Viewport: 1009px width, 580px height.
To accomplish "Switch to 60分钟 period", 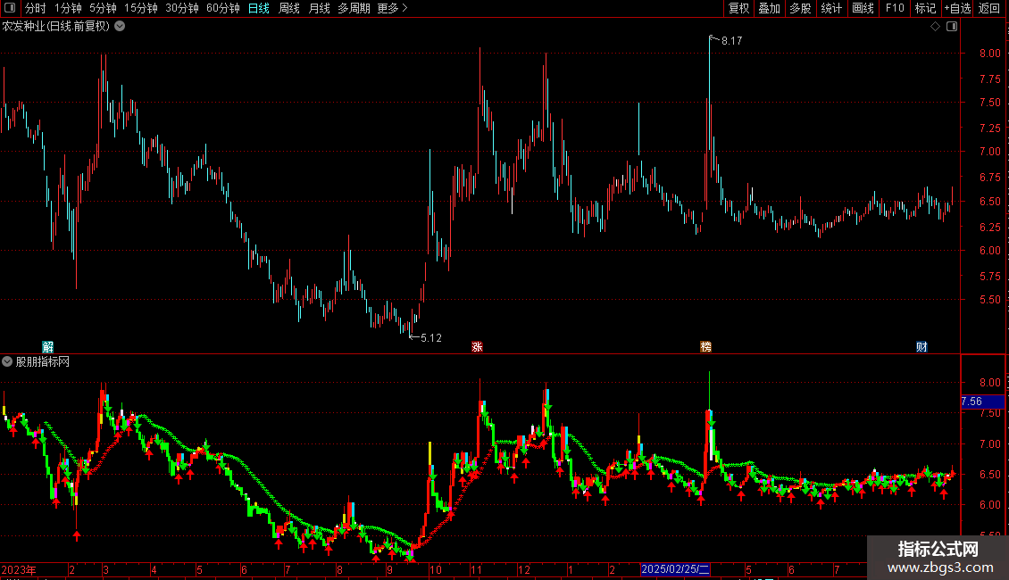I will (223, 8).
